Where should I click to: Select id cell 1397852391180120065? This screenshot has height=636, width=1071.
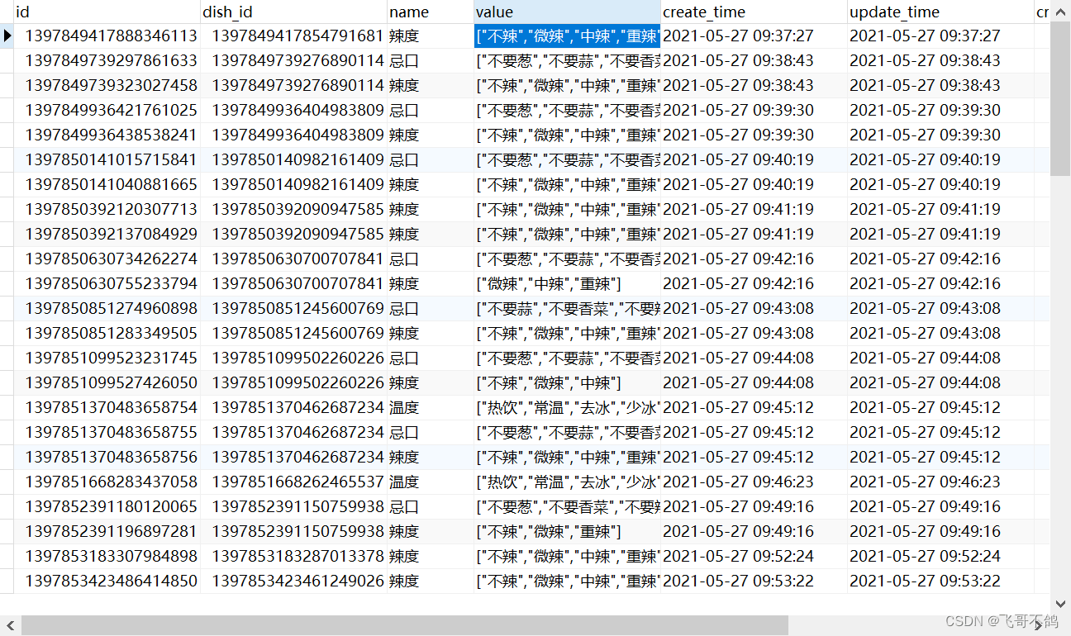(x=107, y=506)
